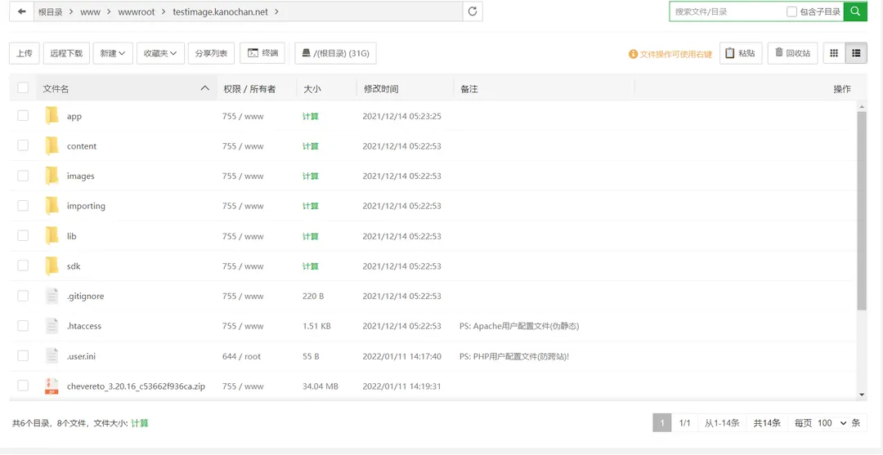
Task: Sort by size (大小) column header
Action: click(x=312, y=89)
